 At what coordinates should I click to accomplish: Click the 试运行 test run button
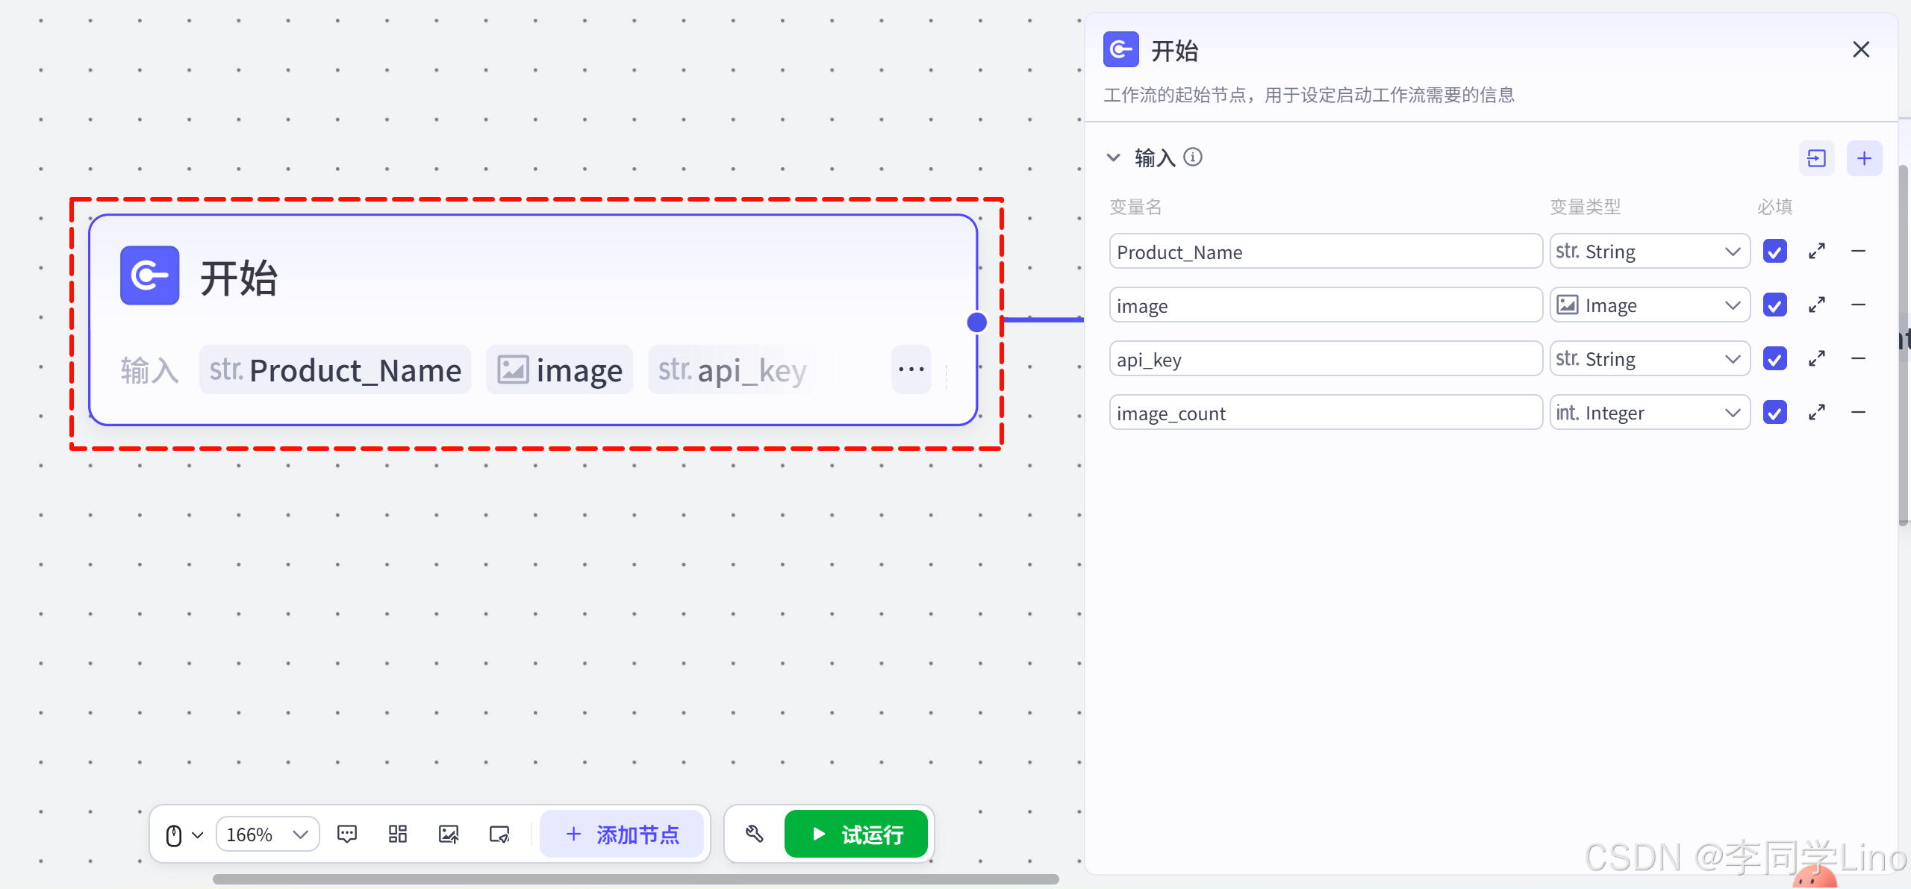(x=856, y=834)
